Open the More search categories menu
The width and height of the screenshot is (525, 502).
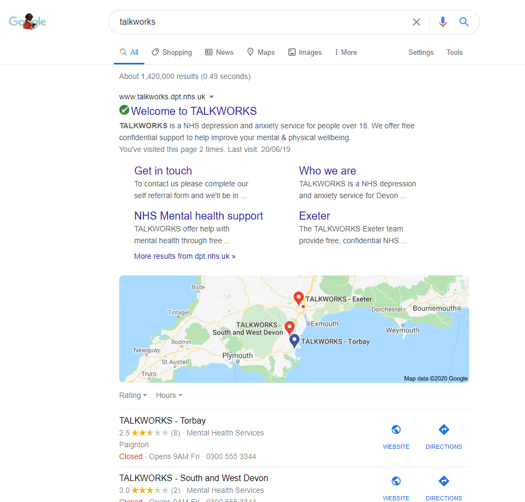pyautogui.click(x=346, y=52)
